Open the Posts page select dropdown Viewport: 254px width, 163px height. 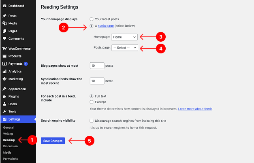coord(125,48)
